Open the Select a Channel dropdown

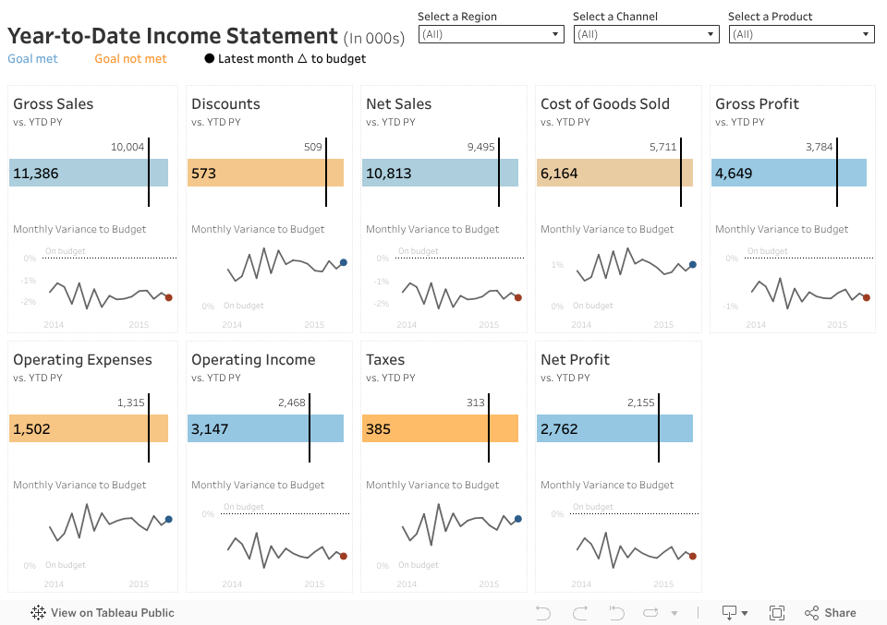click(646, 34)
